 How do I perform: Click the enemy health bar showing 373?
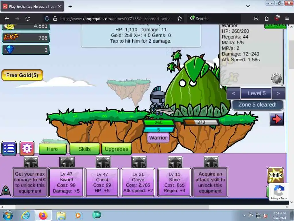click(x=201, y=122)
